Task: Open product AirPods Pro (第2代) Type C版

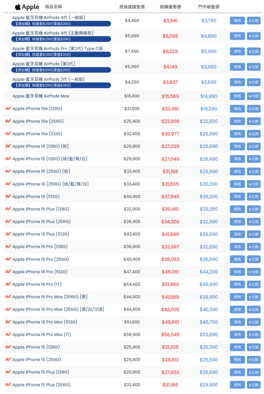Action: [58, 48]
